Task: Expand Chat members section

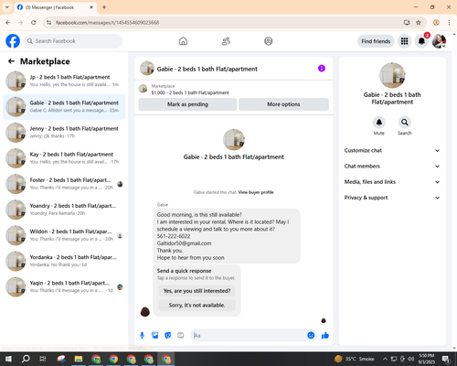Action: point(392,167)
